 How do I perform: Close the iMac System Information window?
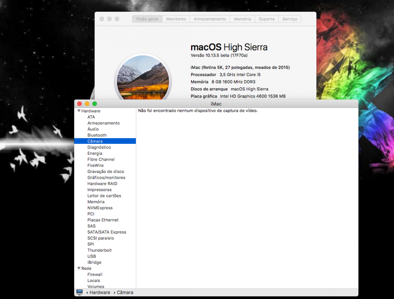coord(80,104)
